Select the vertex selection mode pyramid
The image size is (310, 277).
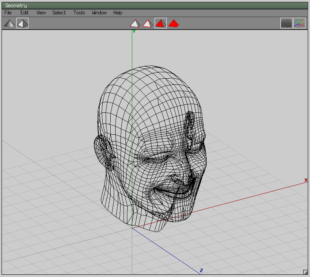(x=135, y=23)
